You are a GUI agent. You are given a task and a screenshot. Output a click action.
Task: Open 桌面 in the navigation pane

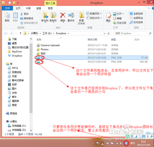point(12,43)
